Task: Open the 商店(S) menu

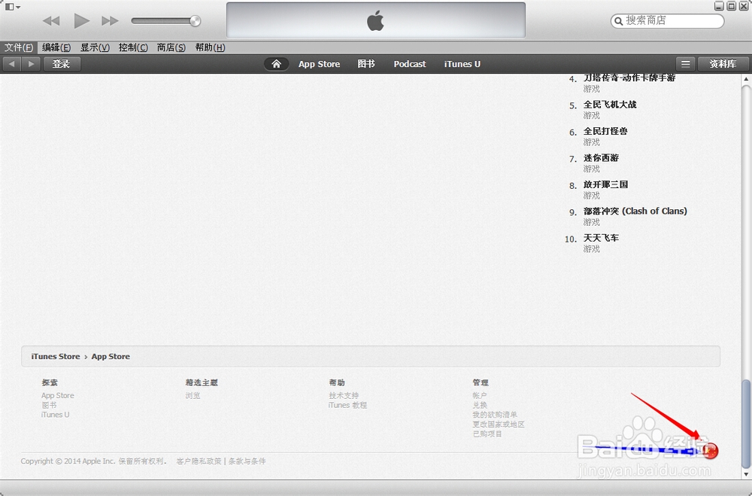Action: pos(171,47)
